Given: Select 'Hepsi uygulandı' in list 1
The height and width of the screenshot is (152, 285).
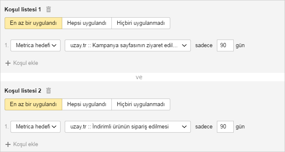Looking at the screenshot, I should (x=87, y=23).
